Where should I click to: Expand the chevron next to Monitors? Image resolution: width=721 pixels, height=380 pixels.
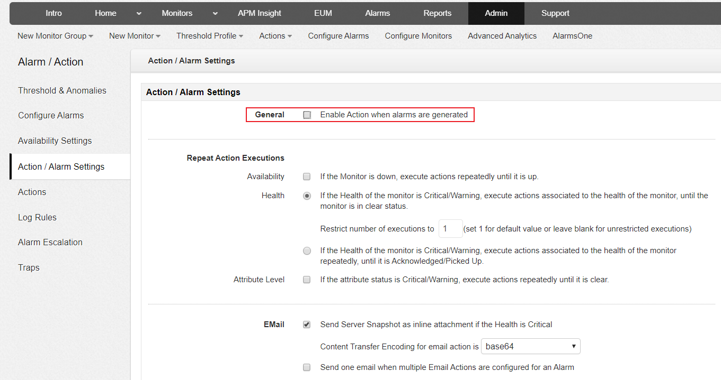tap(215, 13)
